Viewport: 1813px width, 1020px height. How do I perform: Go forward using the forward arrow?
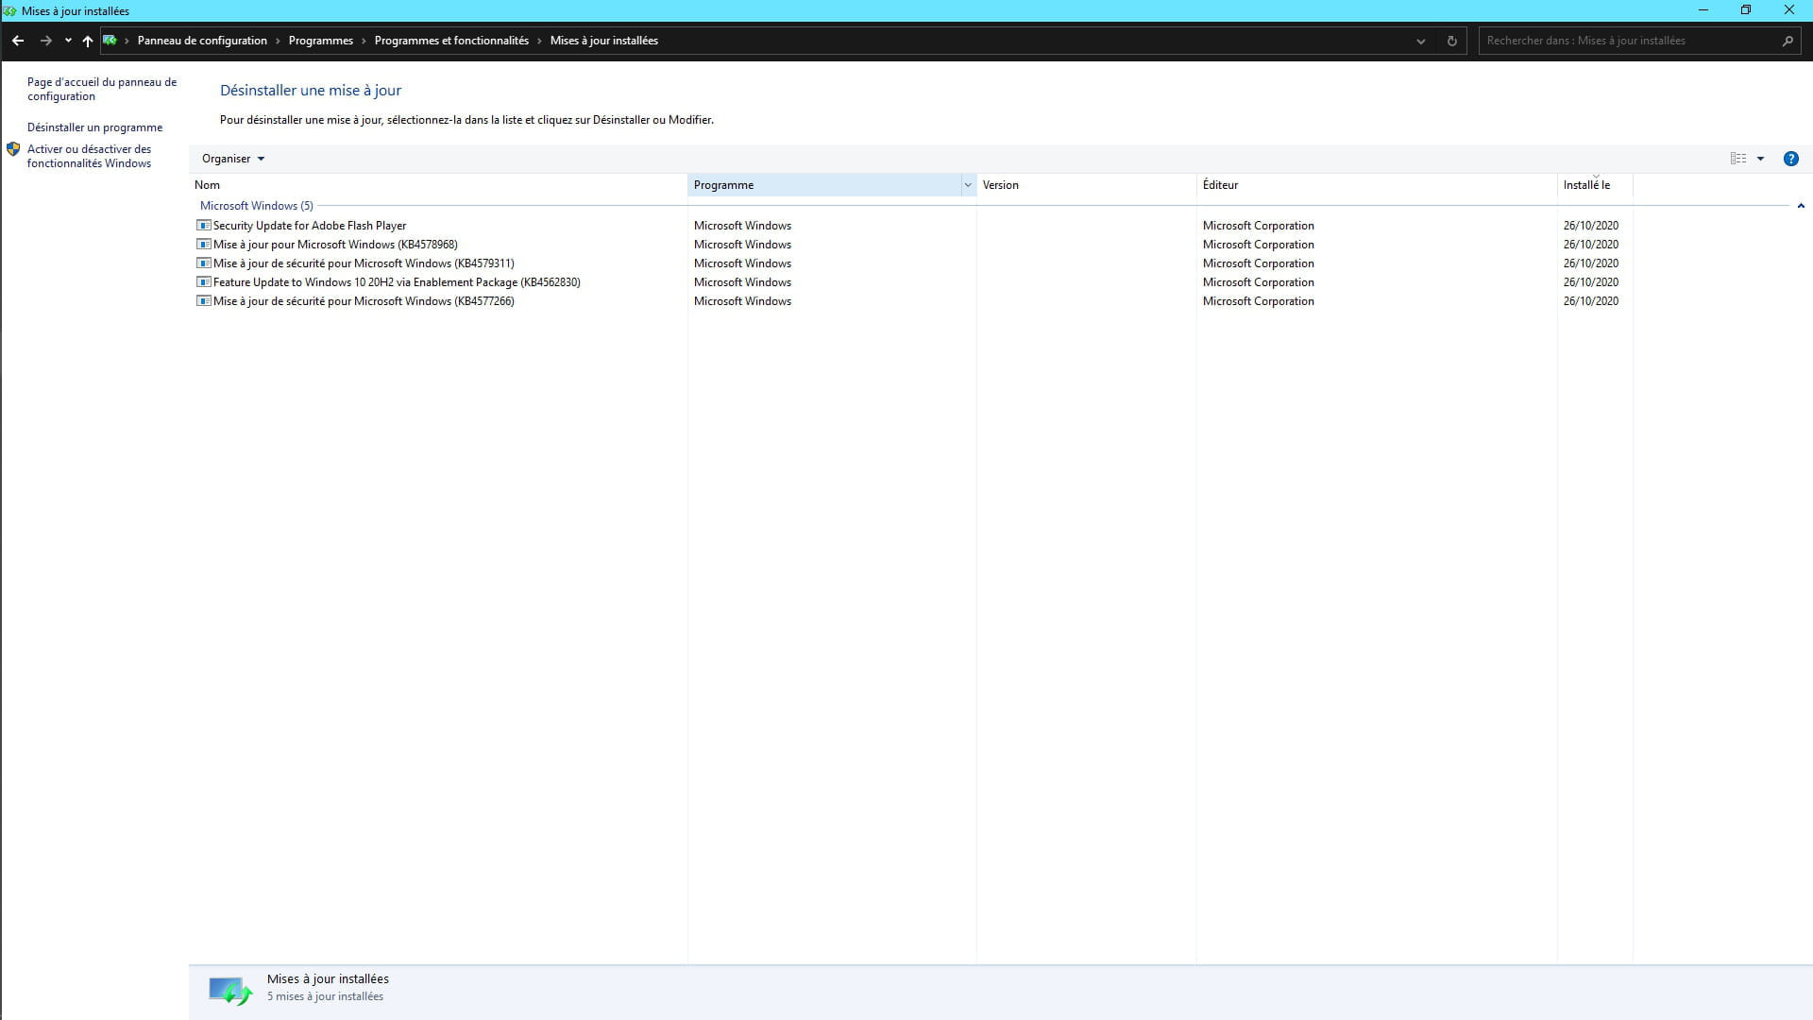45,41
